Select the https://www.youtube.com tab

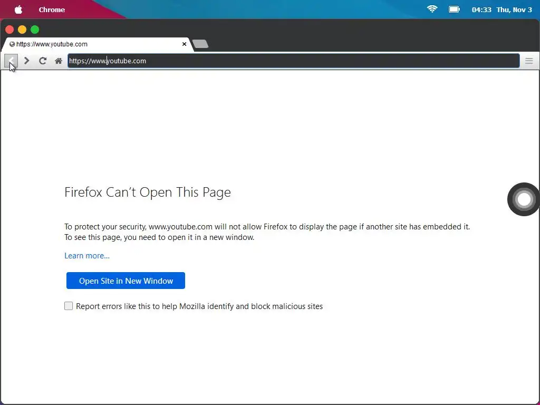[97, 44]
